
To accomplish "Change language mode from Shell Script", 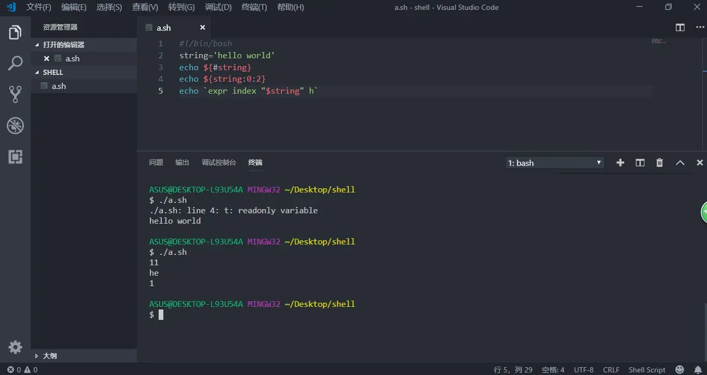I will (x=647, y=370).
